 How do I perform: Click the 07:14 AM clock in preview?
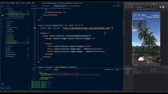tap(139, 15)
